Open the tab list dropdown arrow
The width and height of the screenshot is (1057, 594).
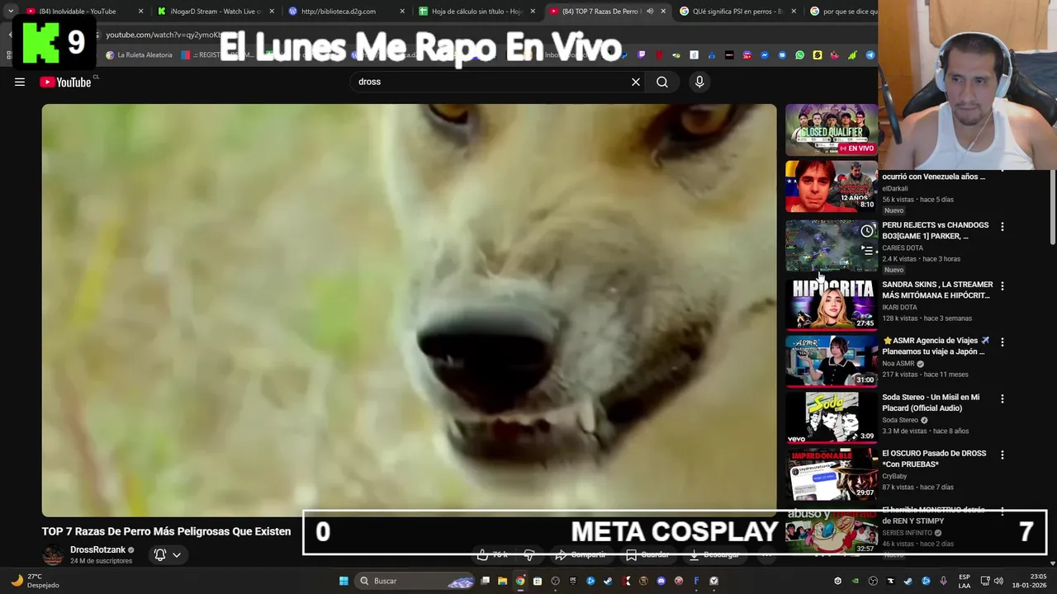click(x=11, y=12)
